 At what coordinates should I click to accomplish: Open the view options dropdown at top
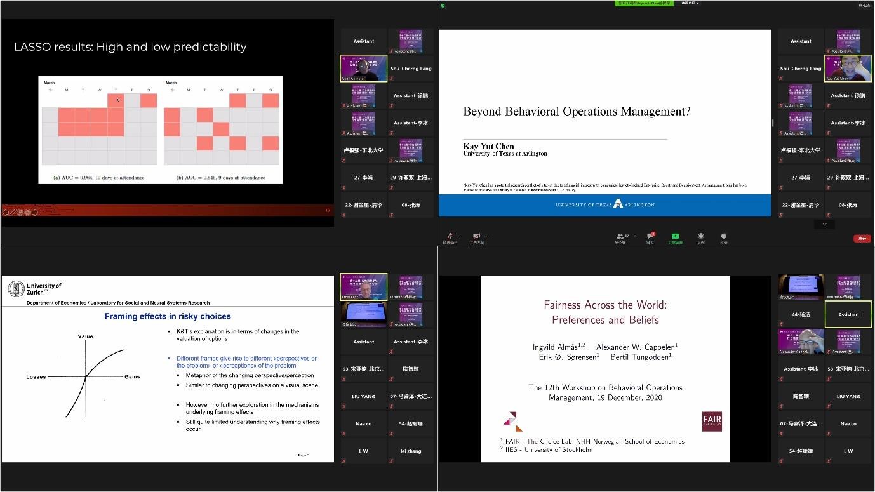(x=690, y=3)
